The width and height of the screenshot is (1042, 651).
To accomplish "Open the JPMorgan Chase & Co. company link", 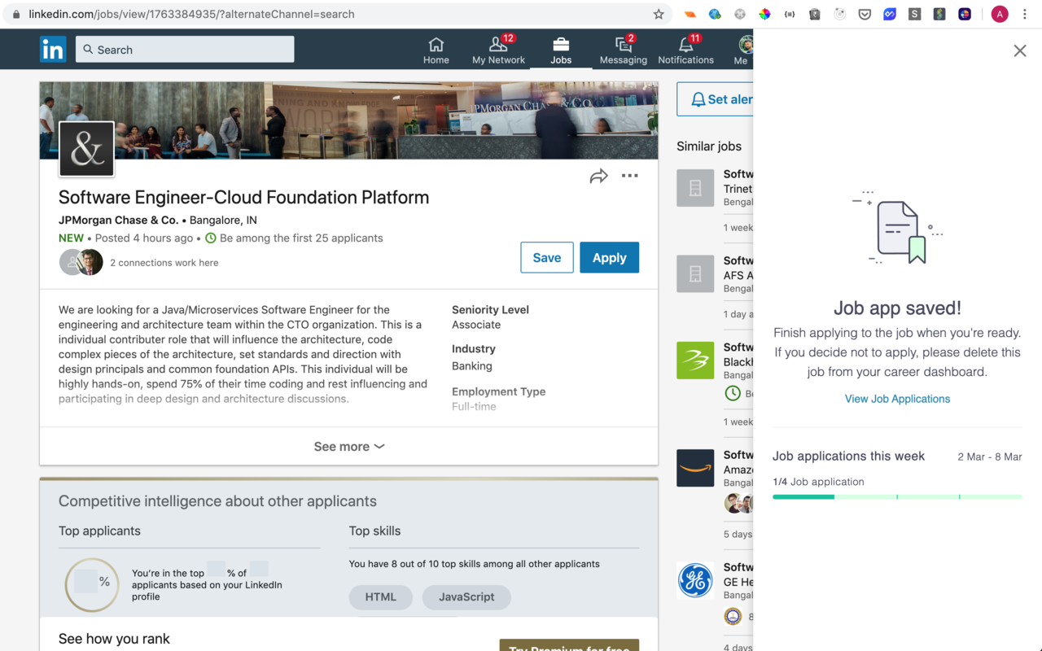I will coord(119,220).
